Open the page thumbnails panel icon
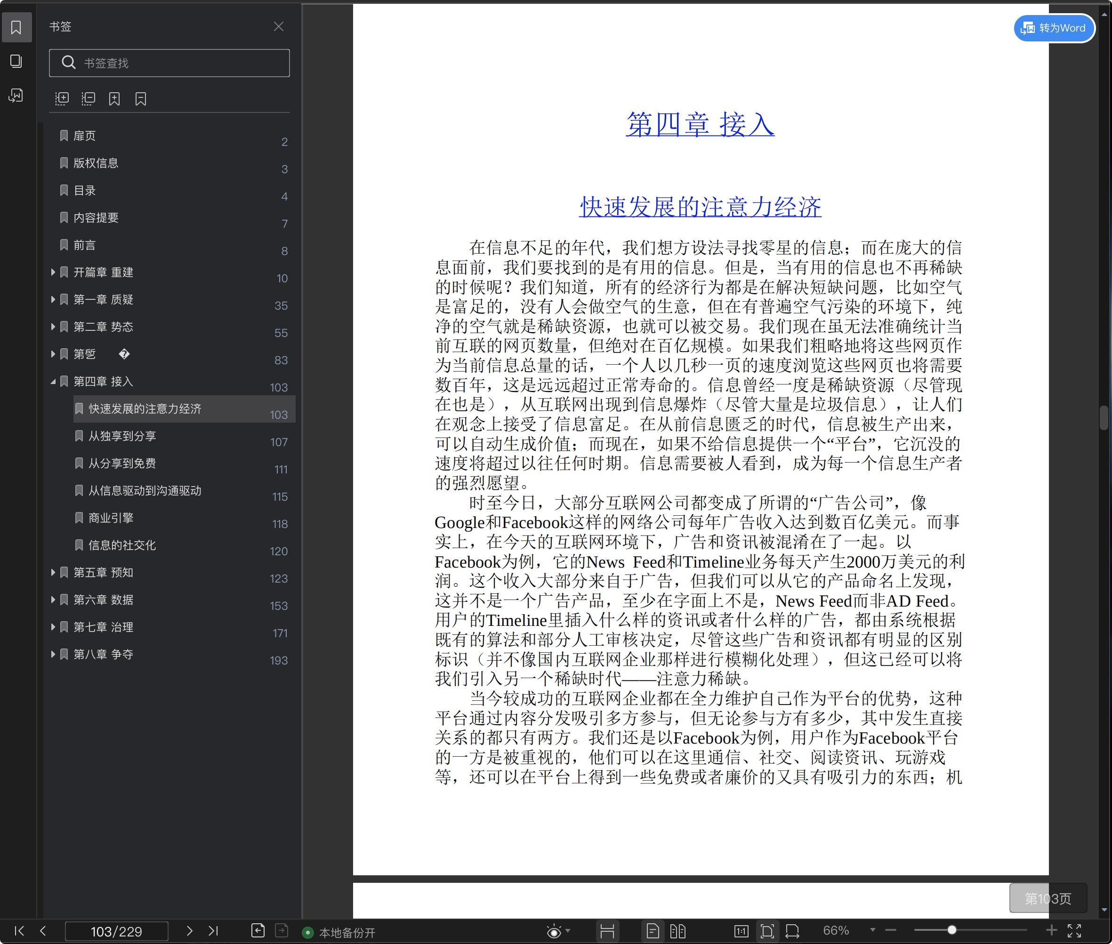Image resolution: width=1112 pixels, height=944 pixels. (x=16, y=61)
